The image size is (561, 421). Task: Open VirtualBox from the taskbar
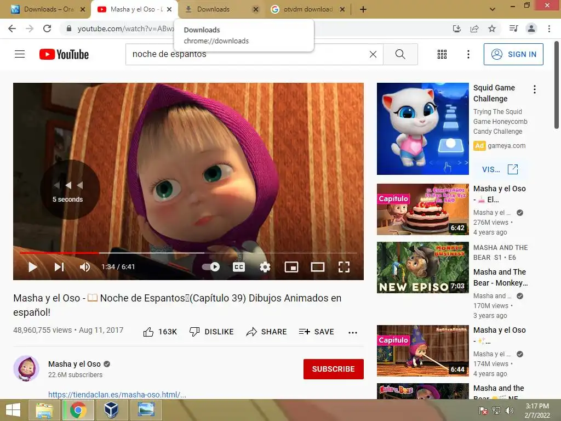click(112, 410)
